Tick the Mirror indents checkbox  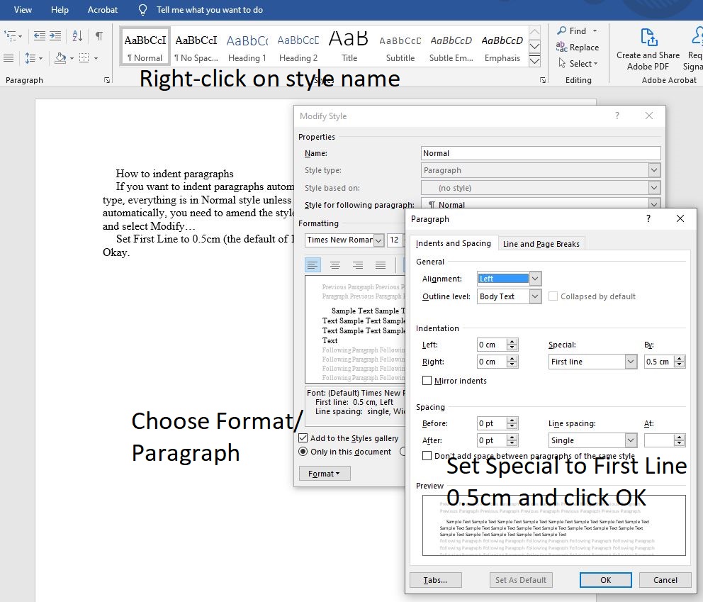pyautogui.click(x=427, y=380)
